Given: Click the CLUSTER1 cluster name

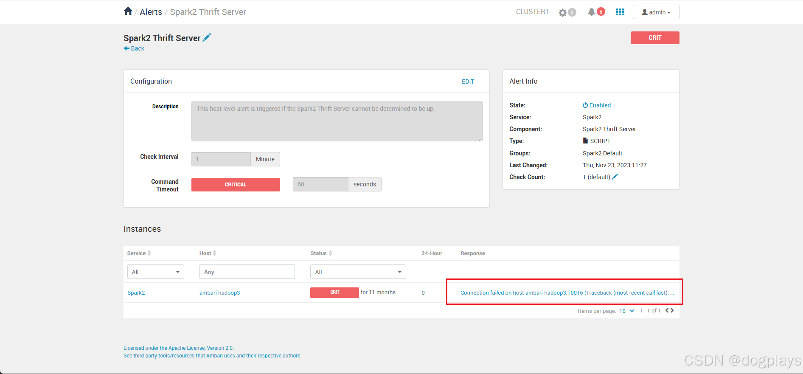Looking at the screenshot, I should [x=532, y=12].
